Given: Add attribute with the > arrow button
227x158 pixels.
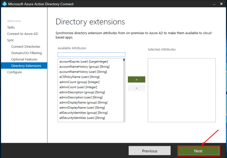Looking at the screenshot, I should [x=136, y=80].
